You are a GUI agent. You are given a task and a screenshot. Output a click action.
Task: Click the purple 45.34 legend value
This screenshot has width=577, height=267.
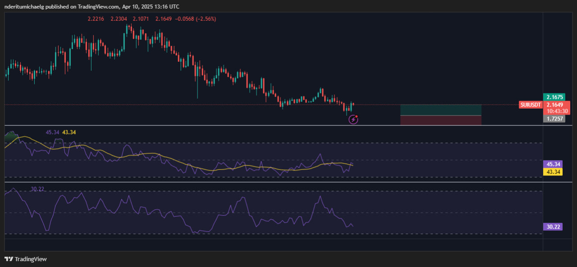52,132
